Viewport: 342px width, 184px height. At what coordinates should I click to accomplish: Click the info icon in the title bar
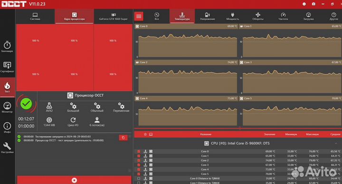pos(304,4)
